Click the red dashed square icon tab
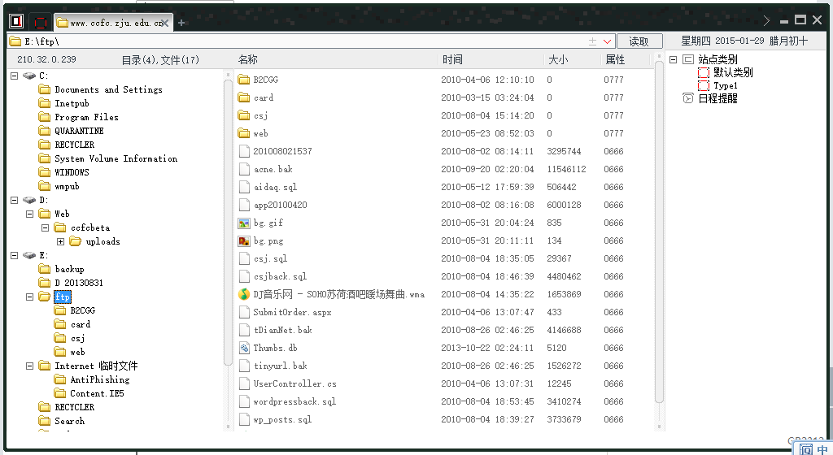Image resolution: width=833 pixels, height=455 pixels. [x=41, y=22]
